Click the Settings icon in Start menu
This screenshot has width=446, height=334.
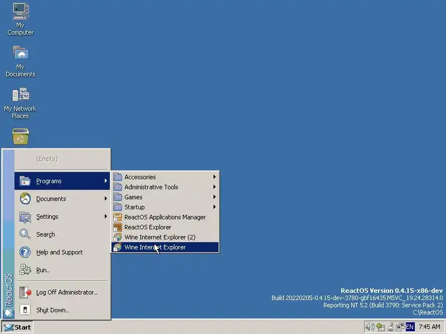25,217
